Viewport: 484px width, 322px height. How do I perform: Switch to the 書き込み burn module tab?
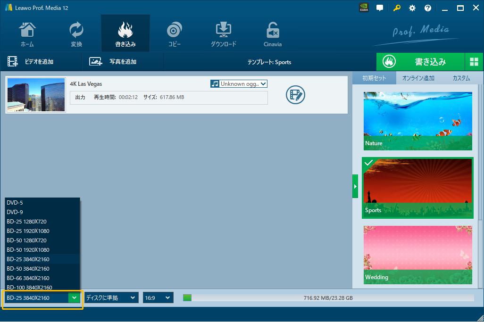[x=125, y=34]
